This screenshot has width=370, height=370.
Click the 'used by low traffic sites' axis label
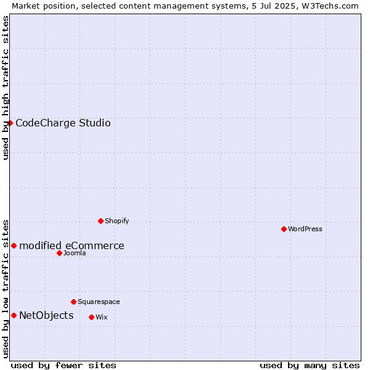pos(6,289)
